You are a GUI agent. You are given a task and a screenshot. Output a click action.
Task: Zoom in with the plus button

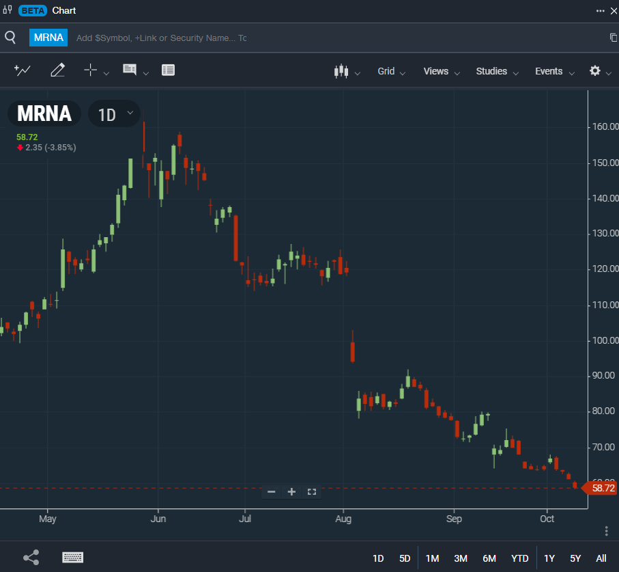(291, 492)
